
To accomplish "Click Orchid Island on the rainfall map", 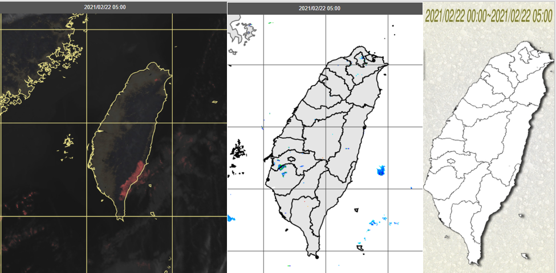I will pyautogui.click(x=523, y=256).
